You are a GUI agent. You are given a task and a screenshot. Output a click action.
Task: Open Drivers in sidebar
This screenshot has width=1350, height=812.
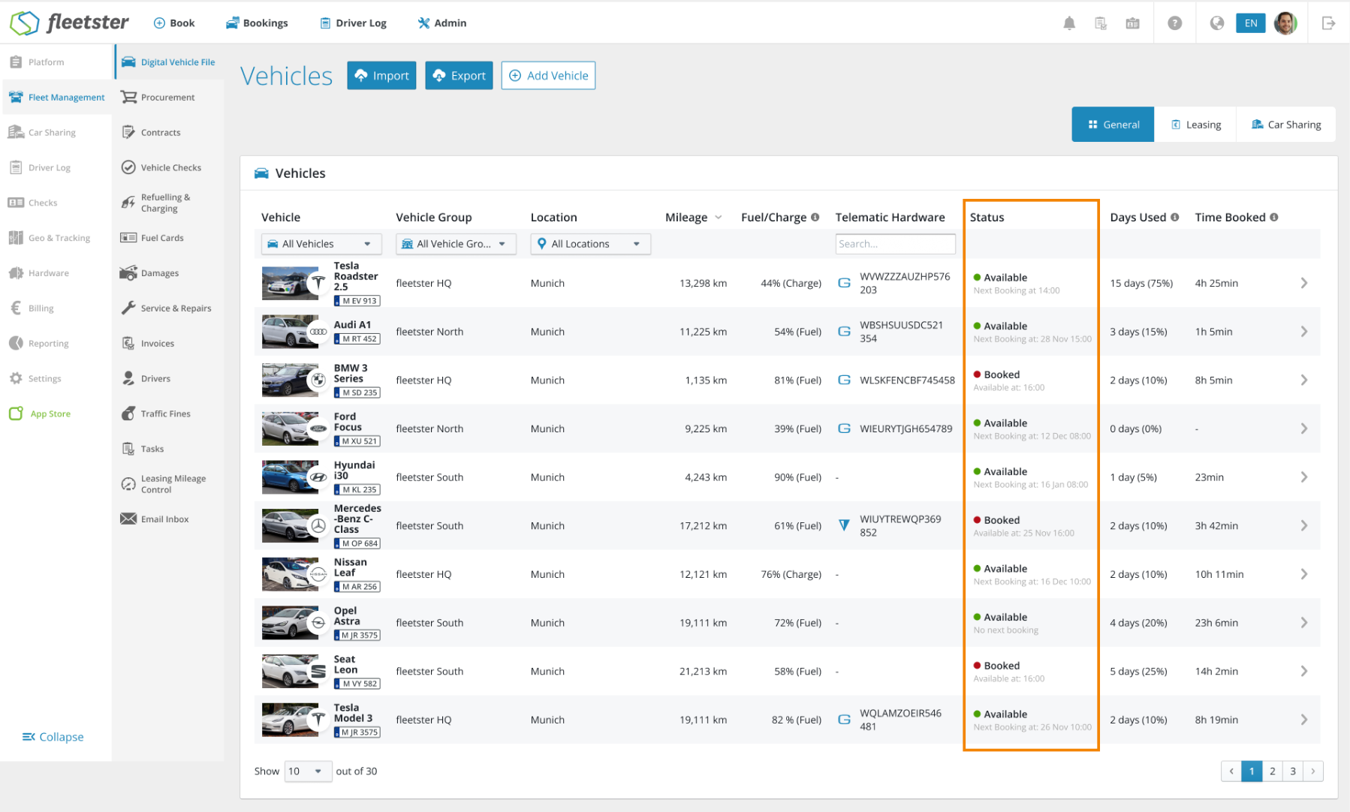coord(146,379)
